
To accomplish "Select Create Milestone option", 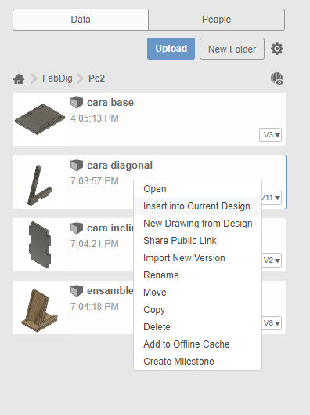I will [x=197, y=362].
